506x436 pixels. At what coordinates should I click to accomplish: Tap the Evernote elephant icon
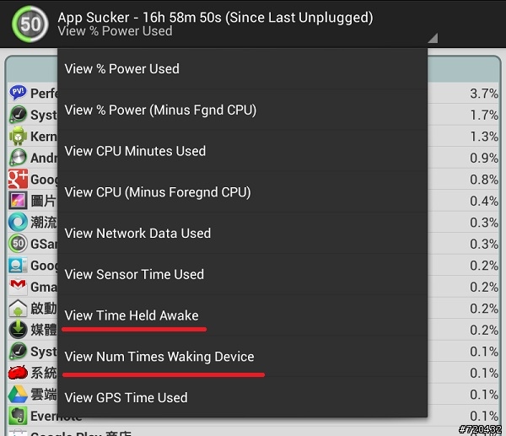pyautogui.click(x=18, y=416)
